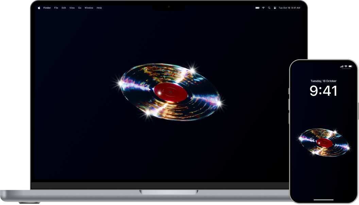This screenshot has height=205, width=359.
Task: Tap the iPhone Wi-Fi status icon
Action: pos(346,66)
